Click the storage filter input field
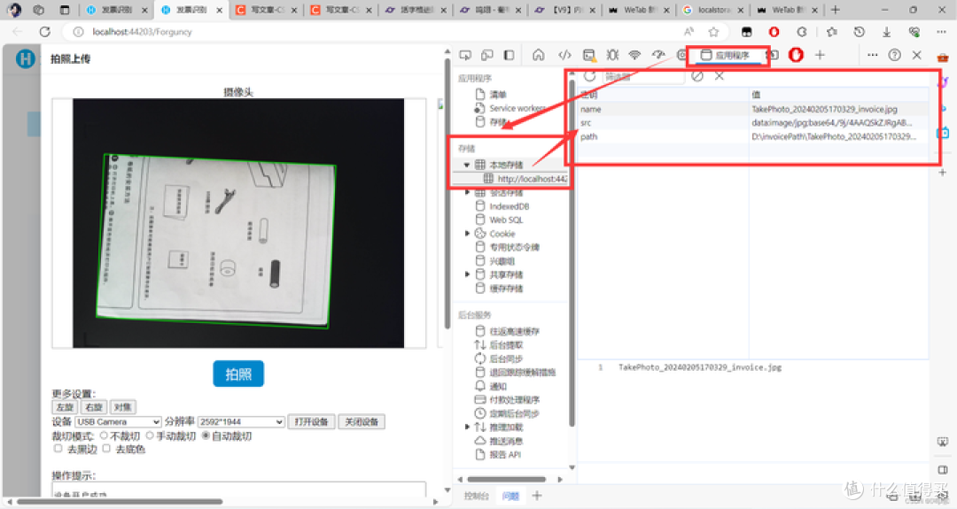Viewport: 957px width, 509px height. (643, 76)
